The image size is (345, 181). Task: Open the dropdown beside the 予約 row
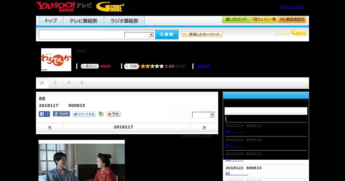203,115
